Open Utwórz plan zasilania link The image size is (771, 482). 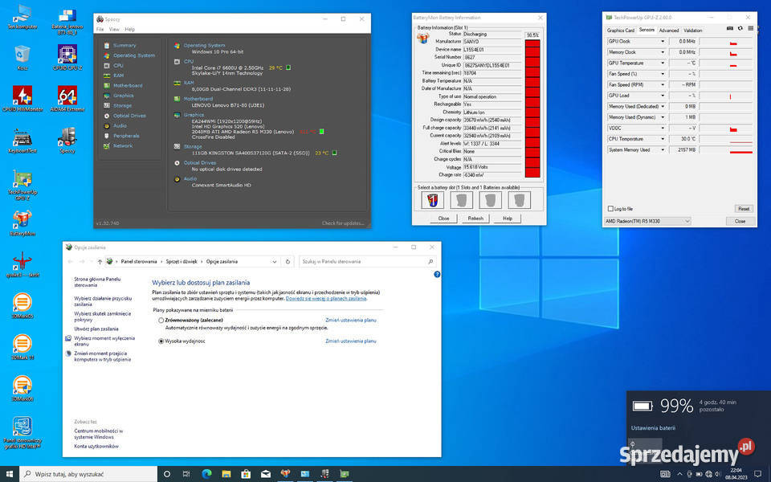pos(96,329)
